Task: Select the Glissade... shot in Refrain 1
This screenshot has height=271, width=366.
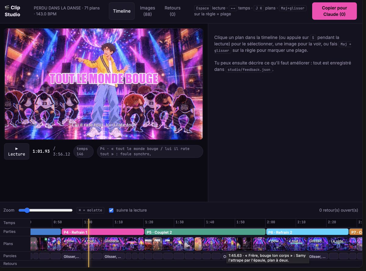Action: coord(114,244)
